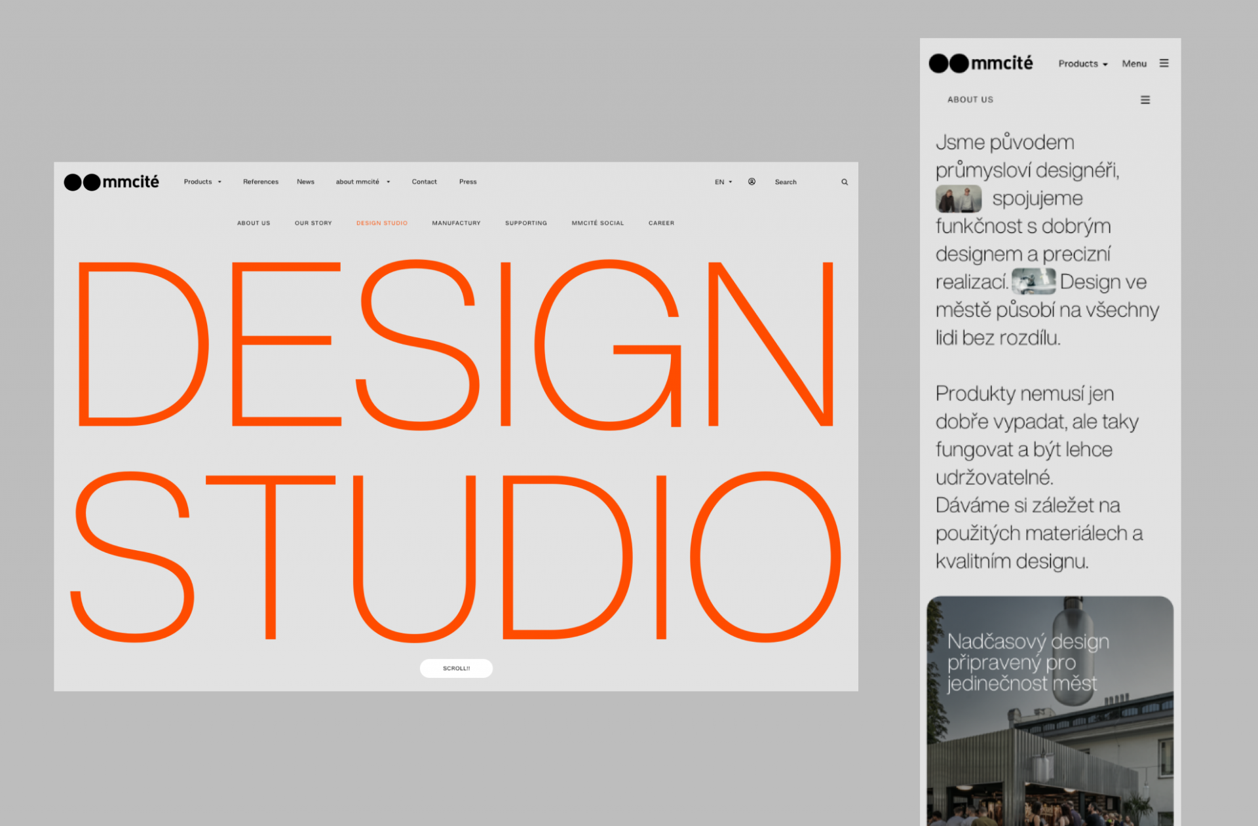Viewport: 1258px width, 826px height.
Task: Click the small workshop image beside realizací
Action: pos(1033,282)
